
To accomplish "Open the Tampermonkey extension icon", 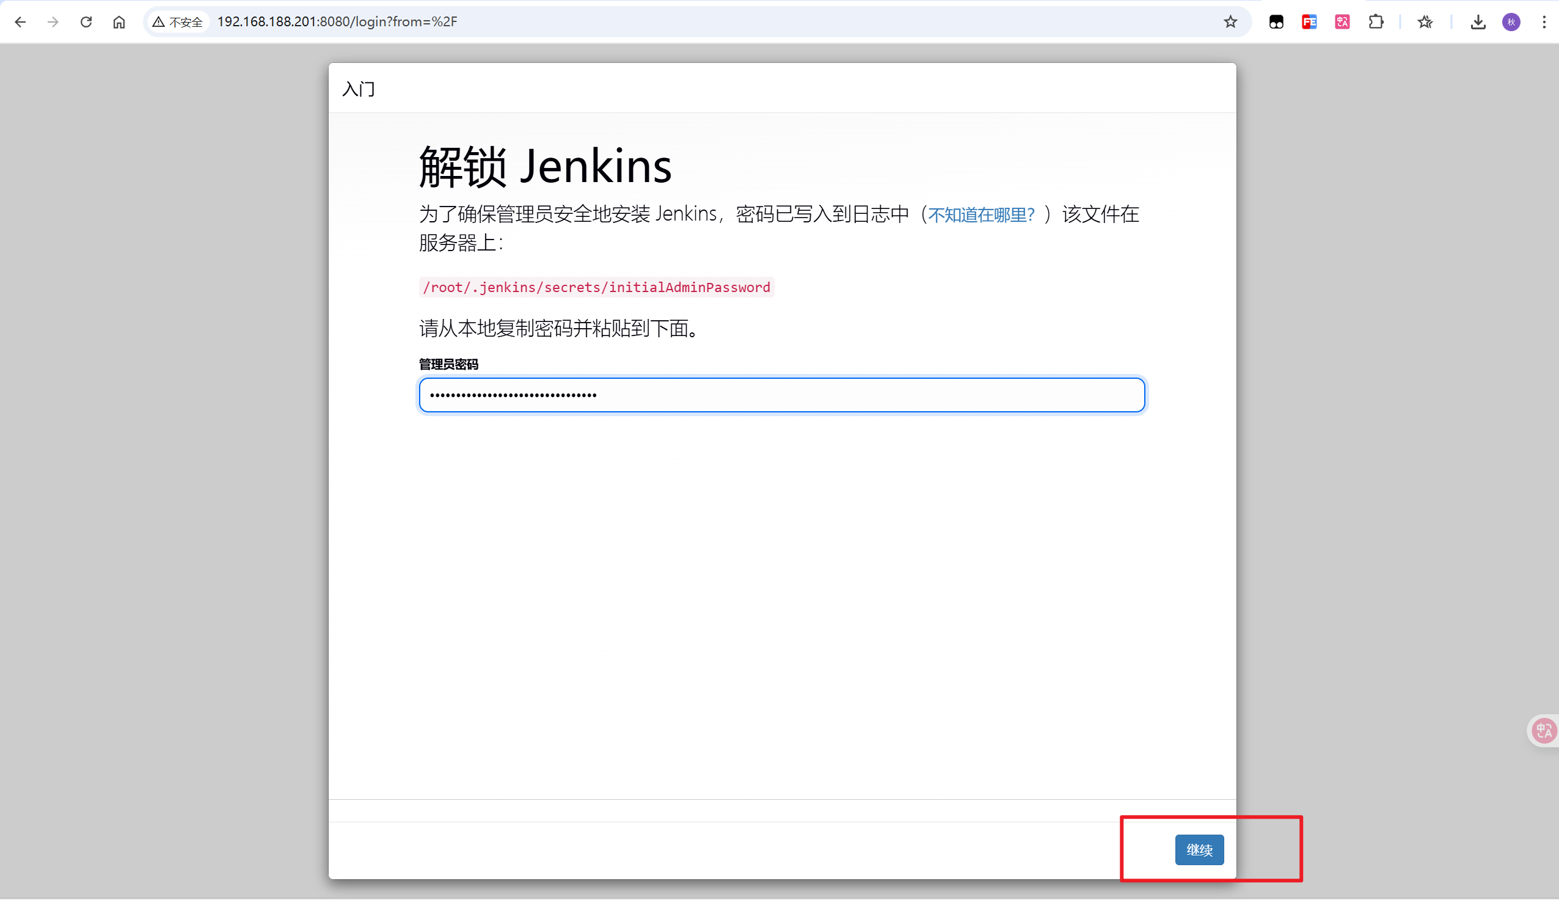I will pos(1276,22).
